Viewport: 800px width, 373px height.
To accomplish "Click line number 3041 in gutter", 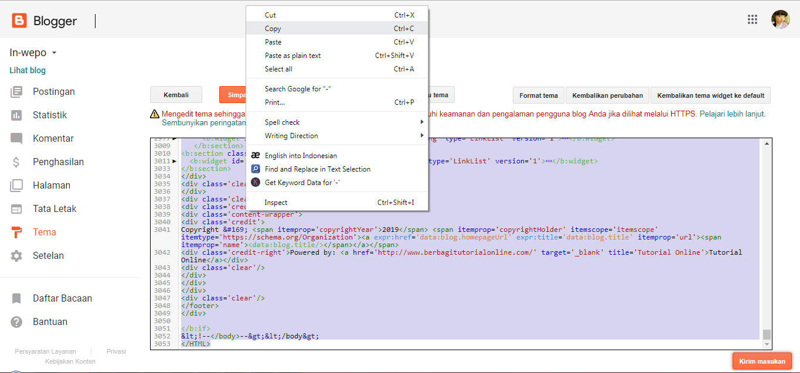I will (x=162, y=230).
